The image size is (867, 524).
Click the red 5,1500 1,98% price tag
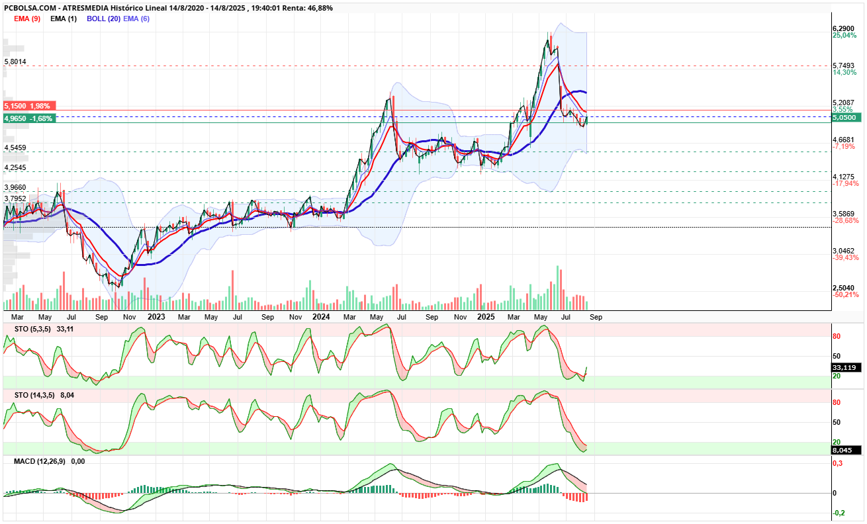pos(30,106)
